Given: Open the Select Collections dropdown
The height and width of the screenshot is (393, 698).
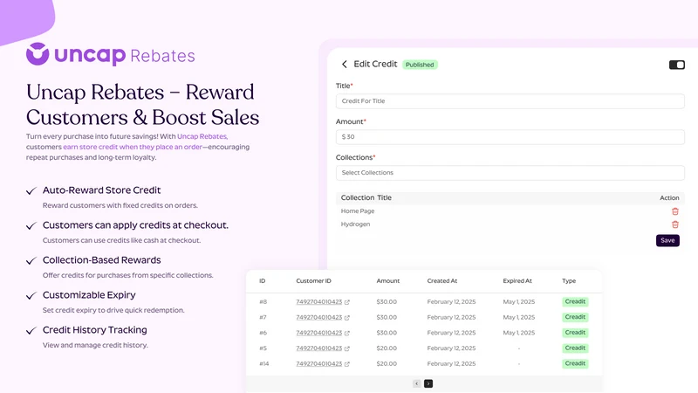Looking at the screenshot, I should [510, 172].
